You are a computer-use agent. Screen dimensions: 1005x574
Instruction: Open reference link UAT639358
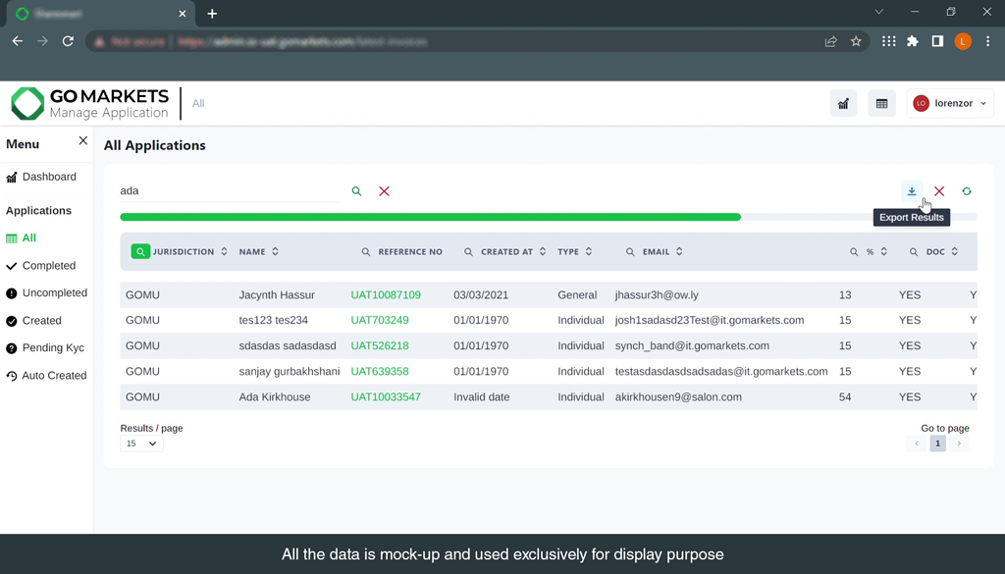(x=380, y=371)
